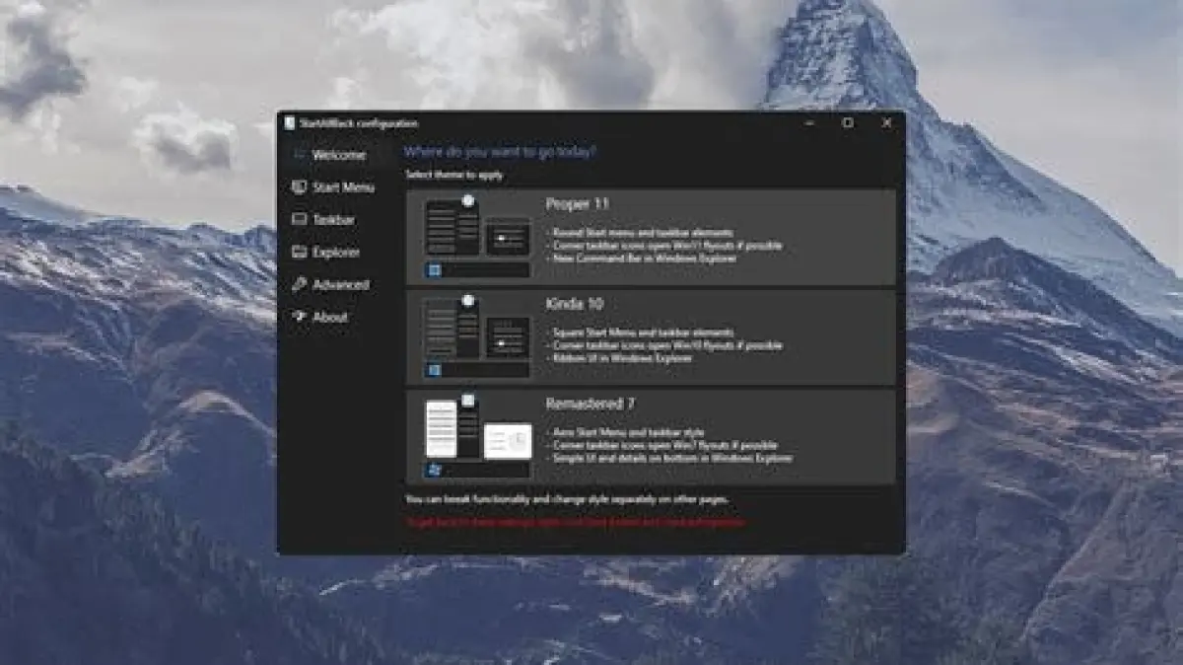The width and height of the screenshot is (1183, 665).
Task: Click the Start Menu sidebar icon
Action: [298, 187]
